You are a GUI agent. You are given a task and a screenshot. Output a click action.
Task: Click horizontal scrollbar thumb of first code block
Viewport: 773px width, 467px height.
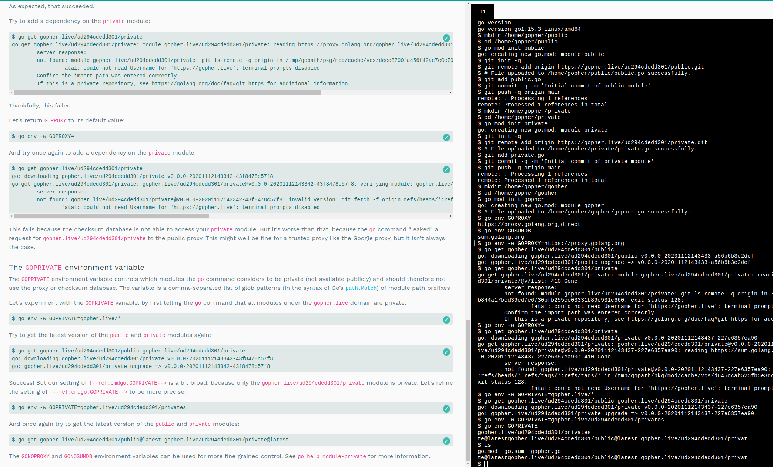click(168, 93)
